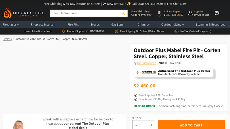The height and width of the screenshot is (129, 230).
Task: Expand the Outdoor Living menu
Action: pyautogui.click(x=172, y=25)
